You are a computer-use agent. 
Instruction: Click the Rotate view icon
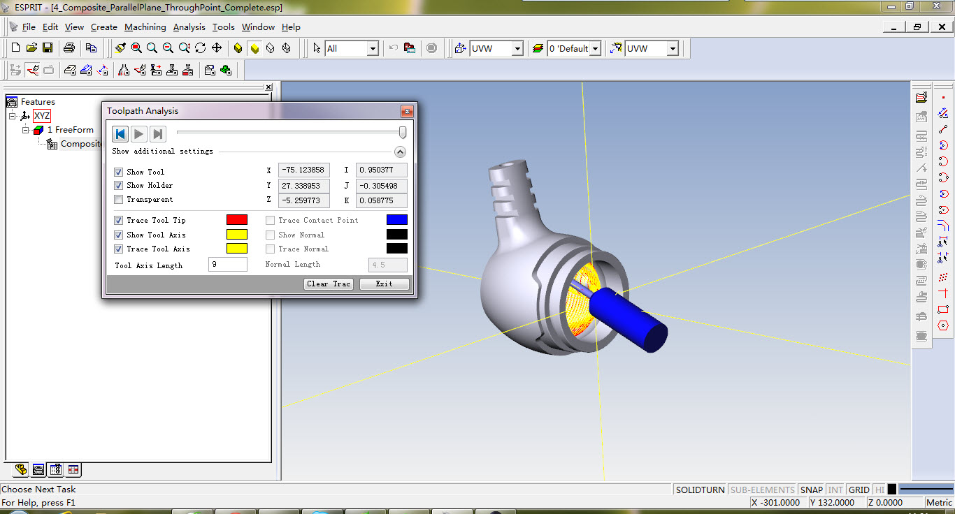[200, 48]
